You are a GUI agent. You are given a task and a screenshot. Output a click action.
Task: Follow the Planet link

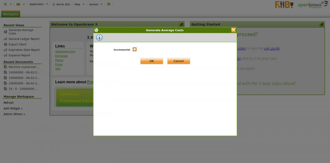pyautogui.click(x=59, y=60)
